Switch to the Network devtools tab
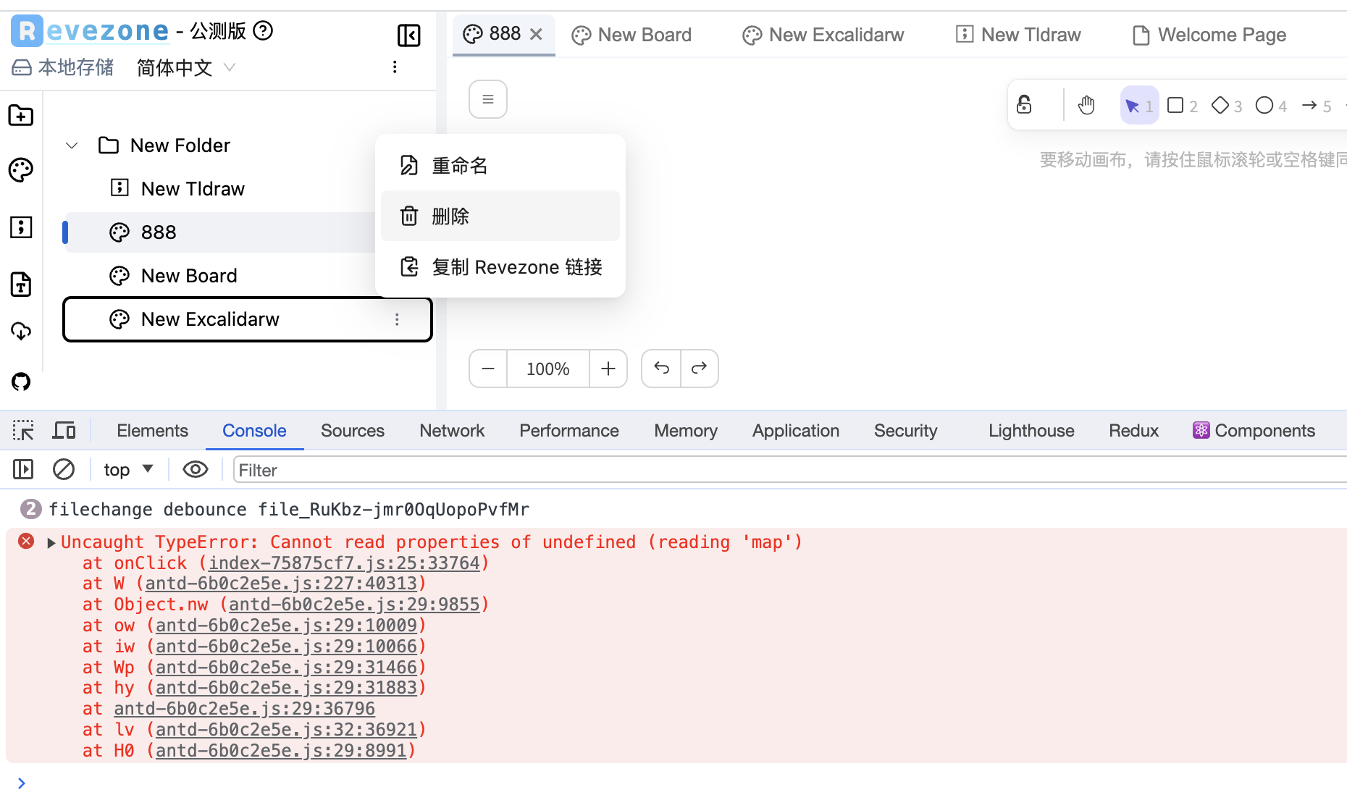The image size is (1347, 808). pyautogui.click(x=451, y=430)
